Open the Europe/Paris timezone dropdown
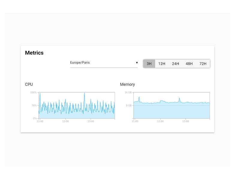Viewport: 235px width, 179px height. coord(102,63)
